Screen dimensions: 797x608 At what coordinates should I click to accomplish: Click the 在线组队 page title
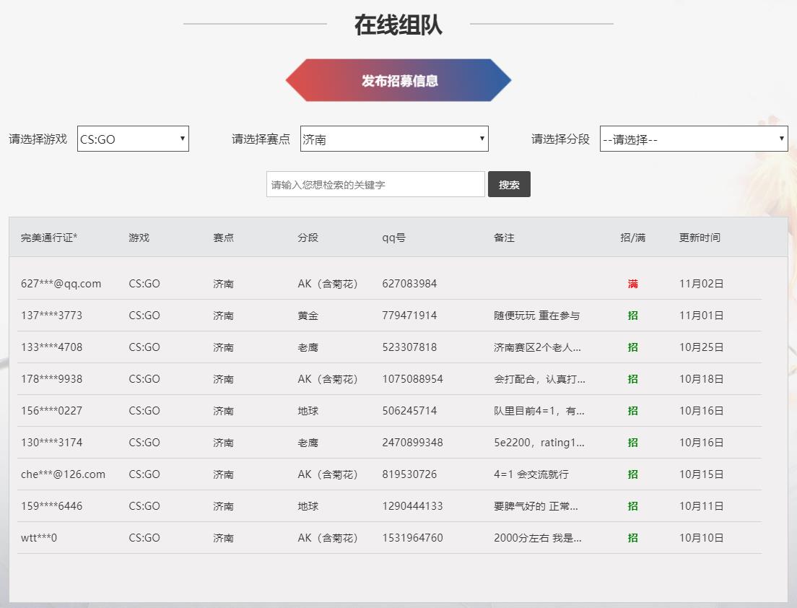[x=398, y=24]
